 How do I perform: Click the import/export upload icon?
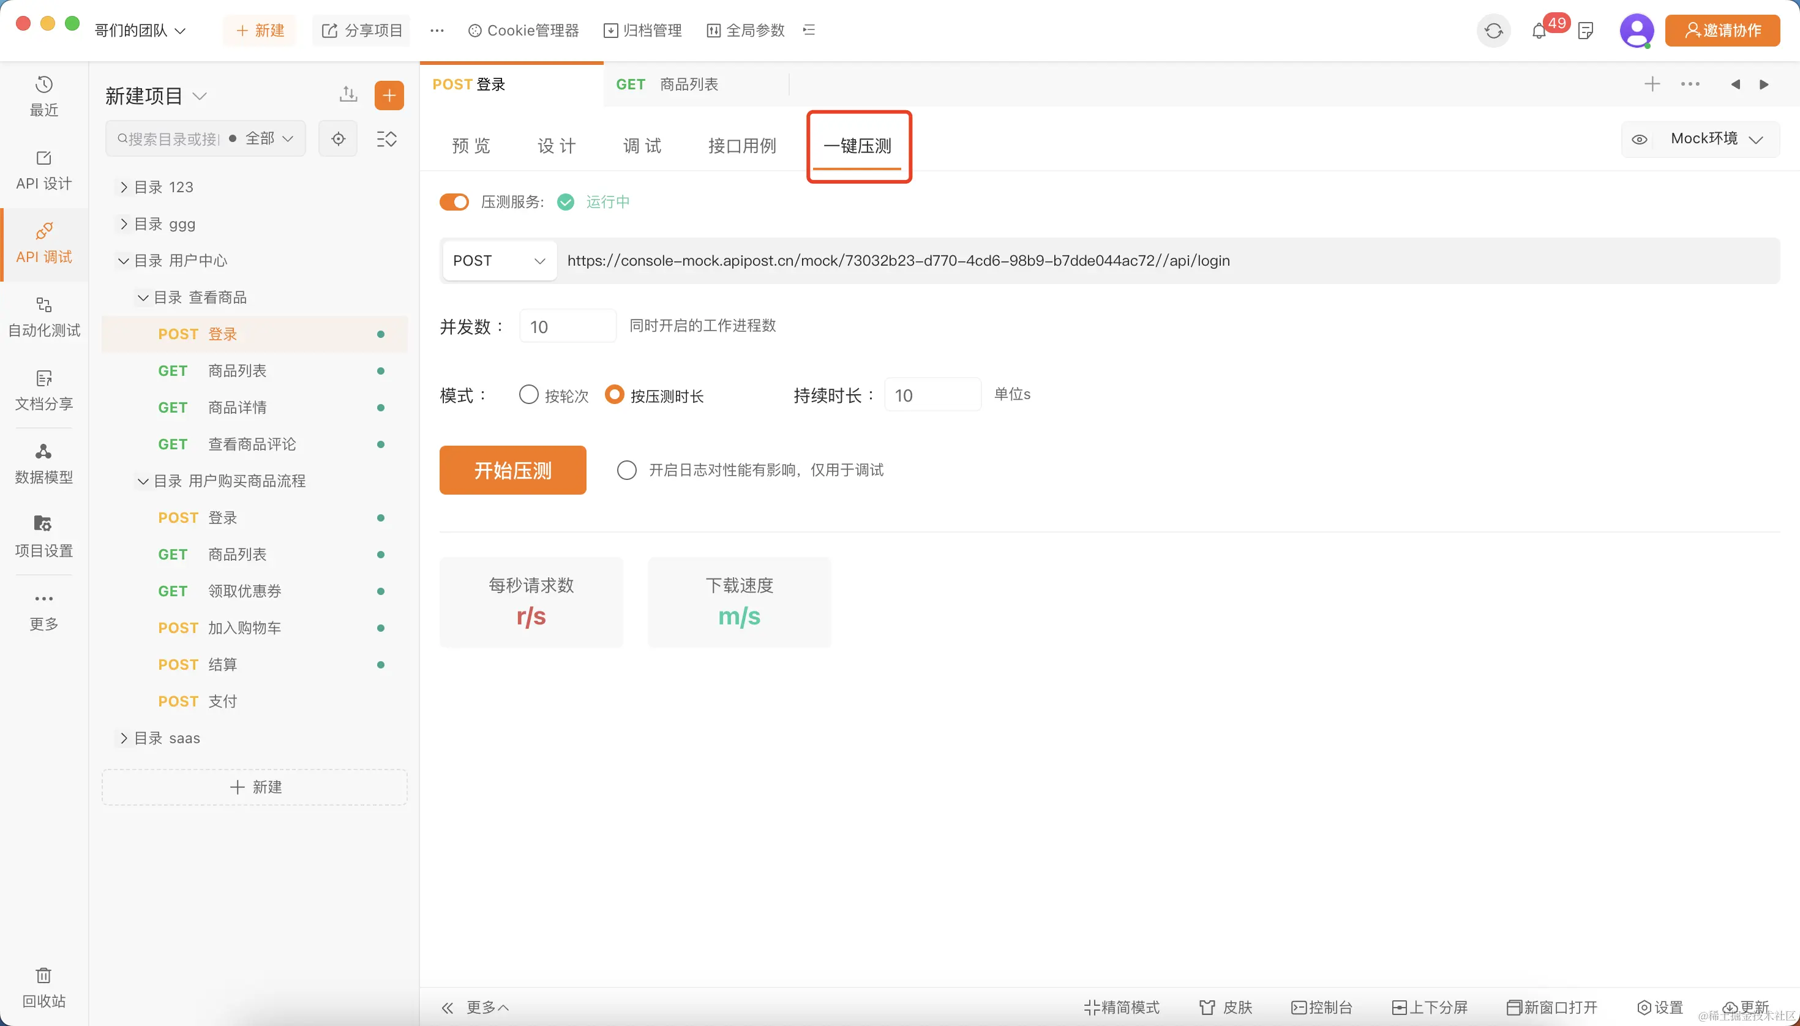tap(348, 94)
